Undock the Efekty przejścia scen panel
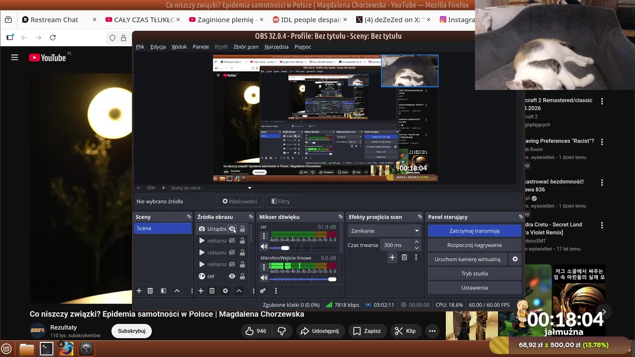635x357 pixels. click(x=420, y=217)
